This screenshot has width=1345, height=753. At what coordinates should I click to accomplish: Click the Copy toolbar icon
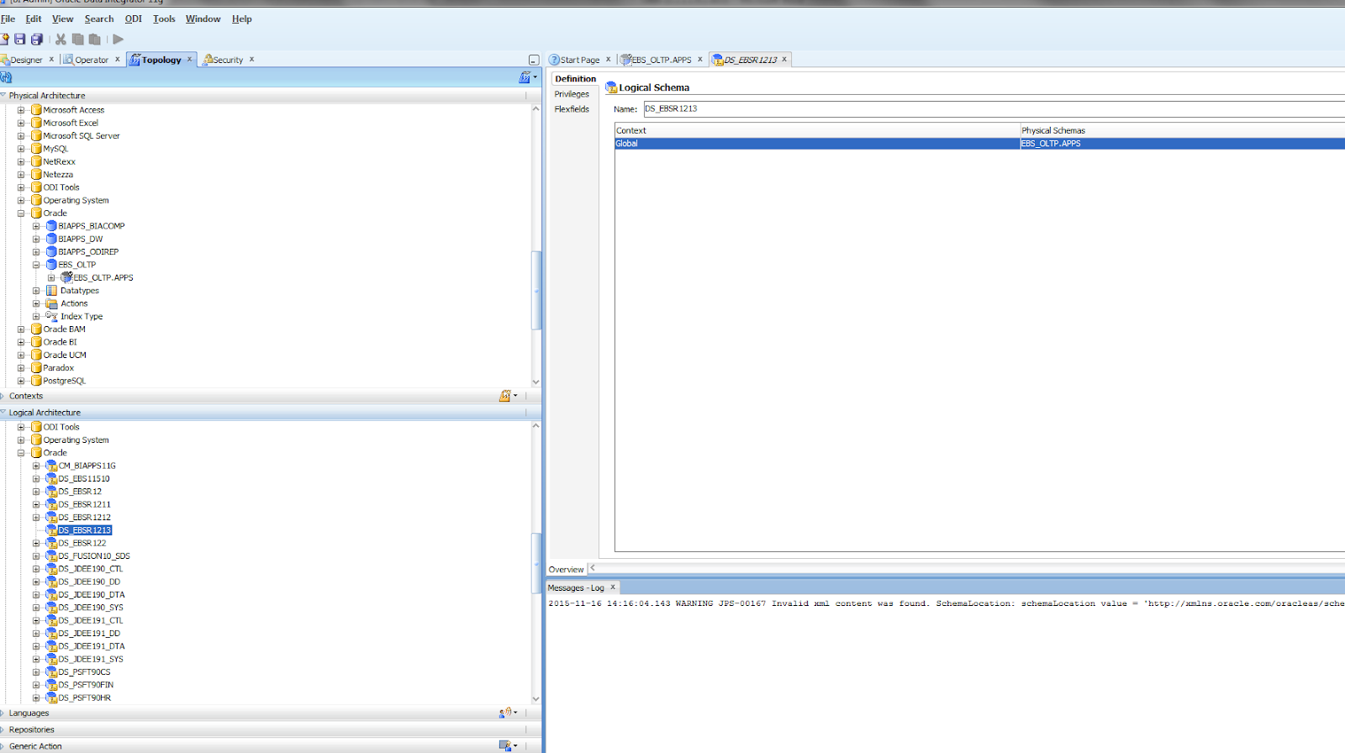click(78, 39)
